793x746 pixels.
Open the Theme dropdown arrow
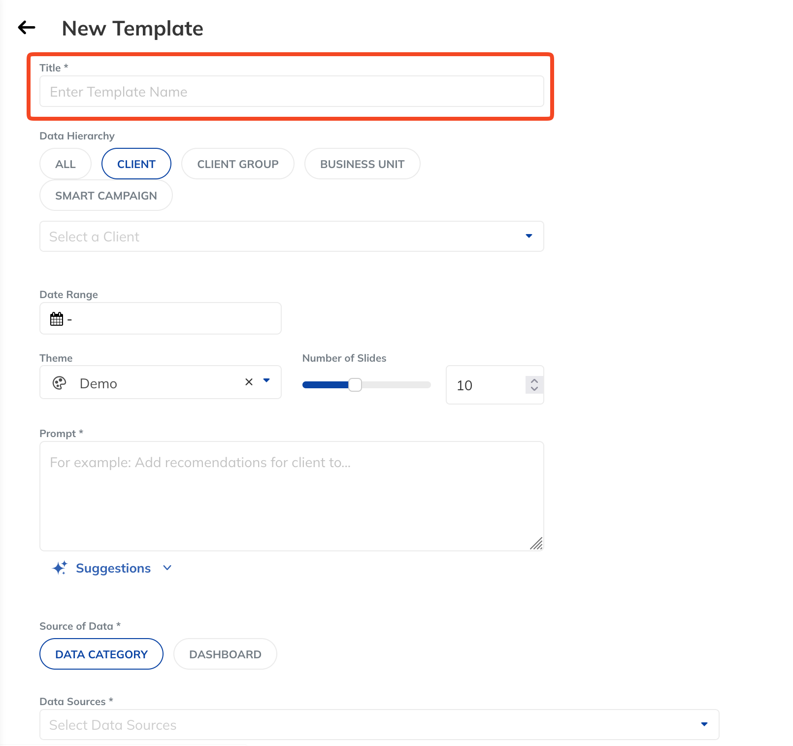pyautogui.click(x=266, y=380)
